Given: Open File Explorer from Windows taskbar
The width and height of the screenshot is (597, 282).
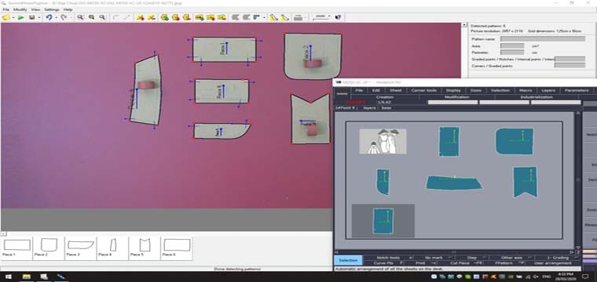Looking at the screenshot, I should (x=26, y=277).
